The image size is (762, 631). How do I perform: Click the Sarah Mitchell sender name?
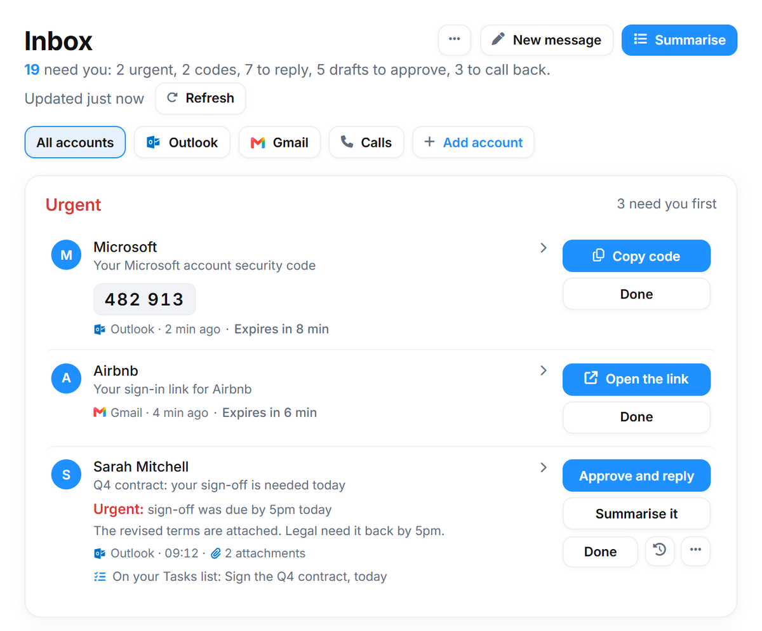142,467
